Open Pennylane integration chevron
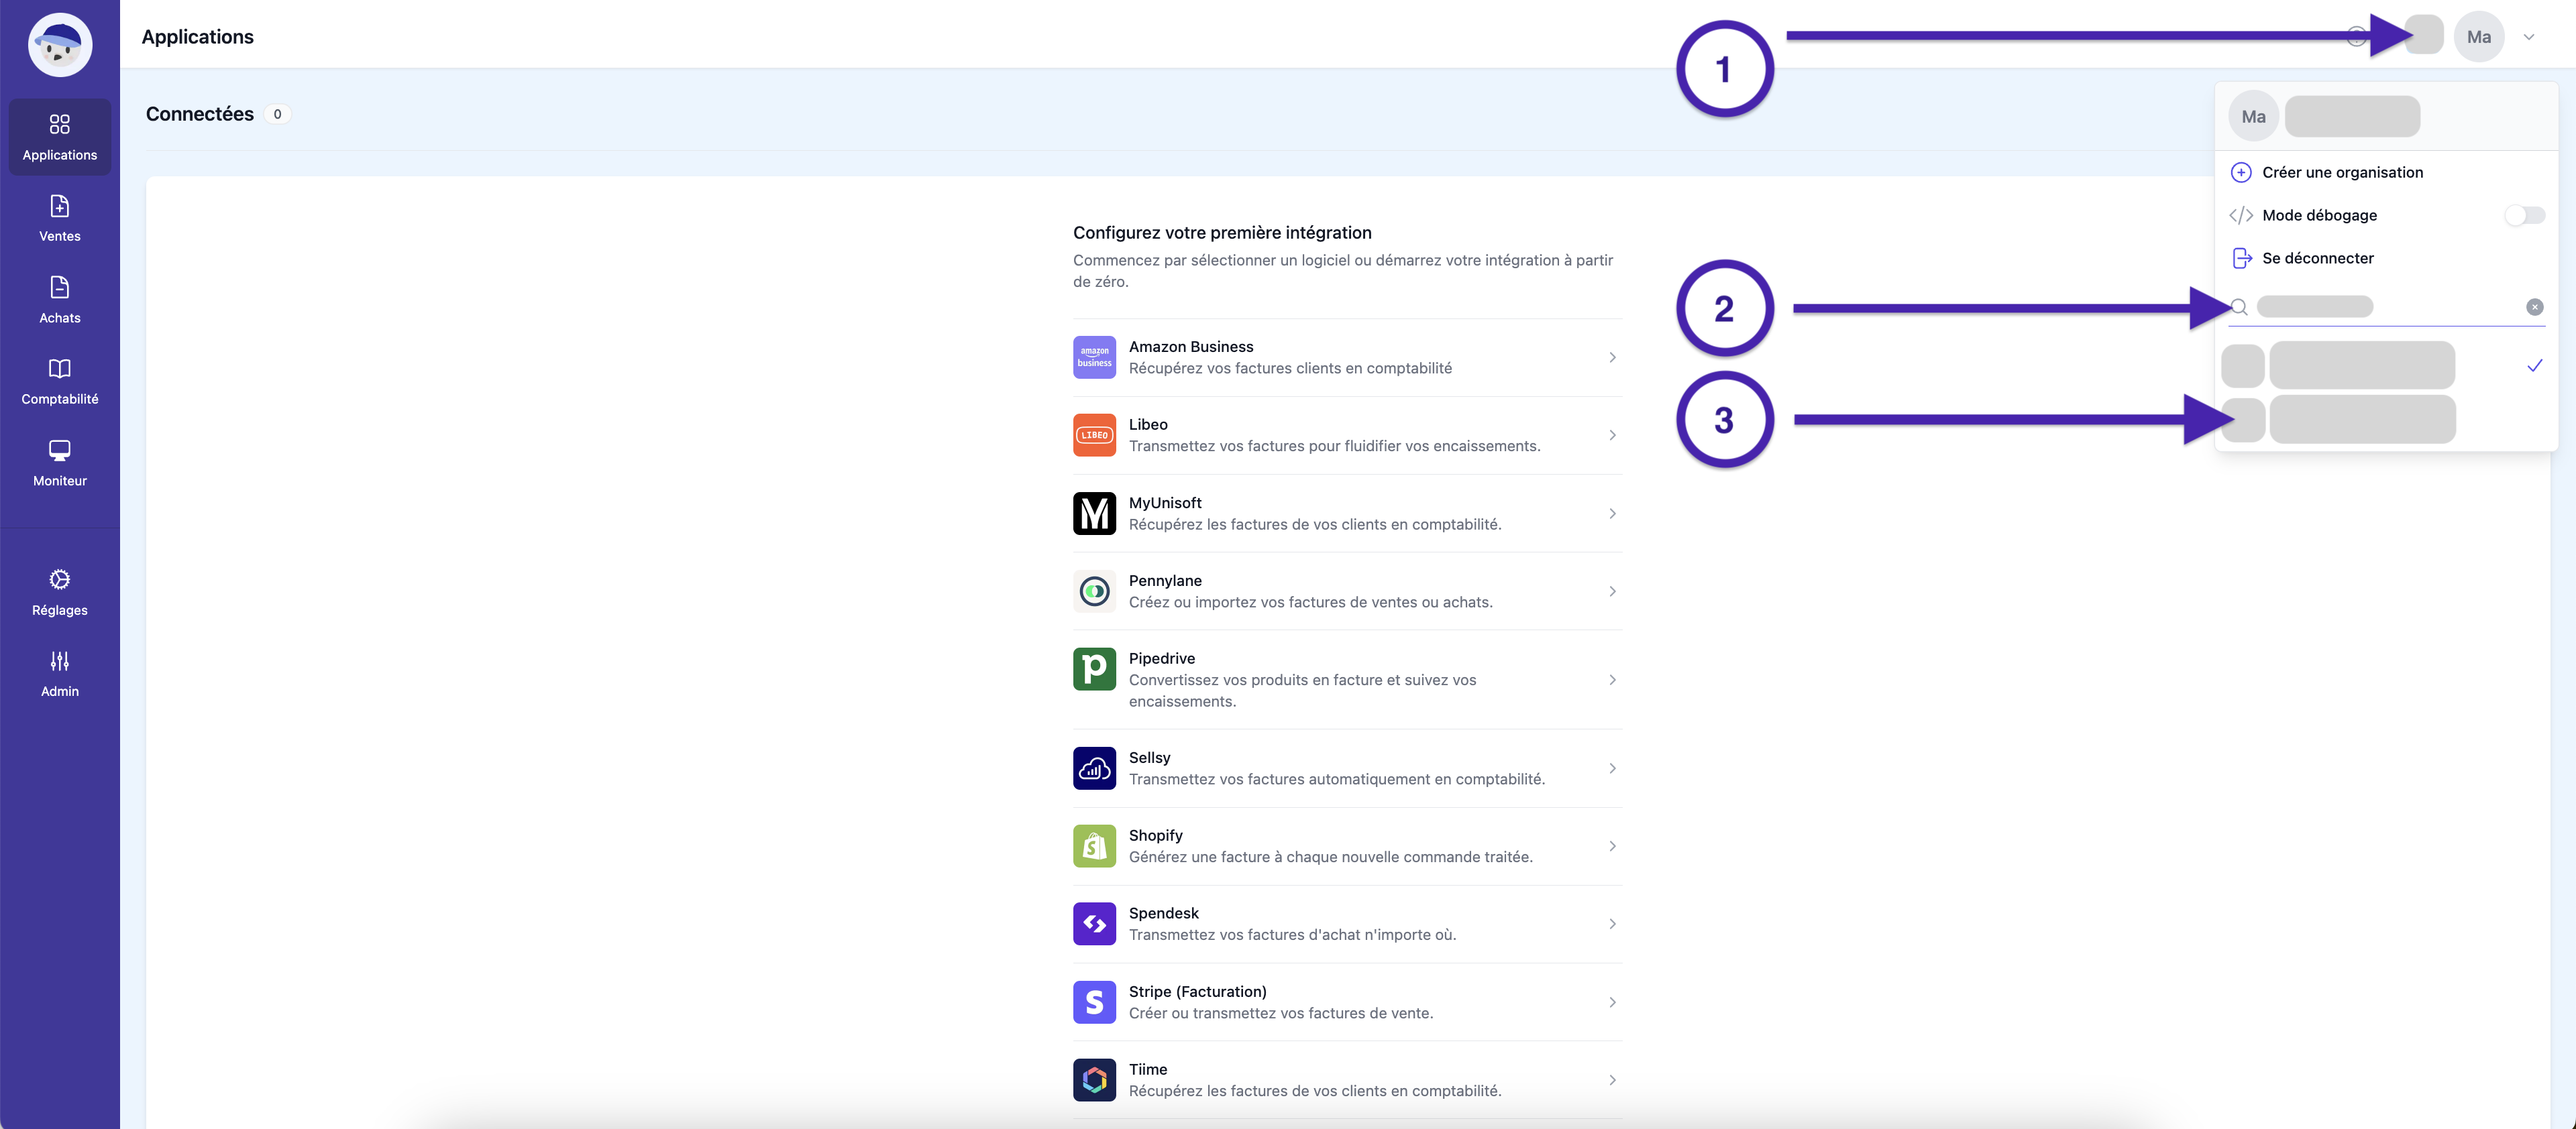The image size is (2576, 1129). tap(1612, 591)
